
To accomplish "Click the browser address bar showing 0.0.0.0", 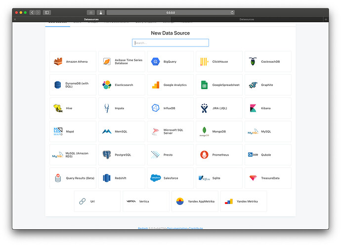I will (170, 12).
